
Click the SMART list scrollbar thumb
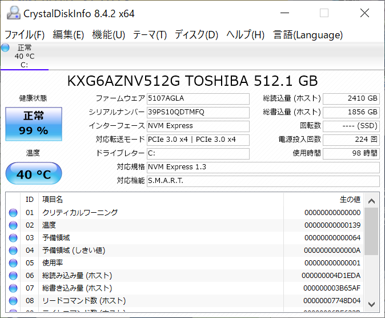tap(371, 232)
